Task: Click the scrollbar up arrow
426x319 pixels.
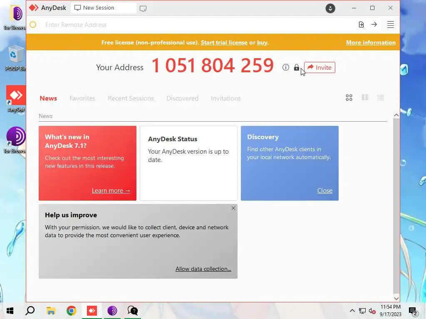Action: 396,115
